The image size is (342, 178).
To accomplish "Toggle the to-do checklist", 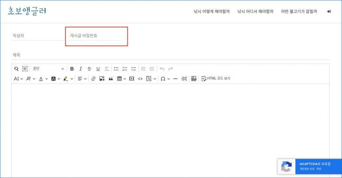I will [x=134, y=69].
